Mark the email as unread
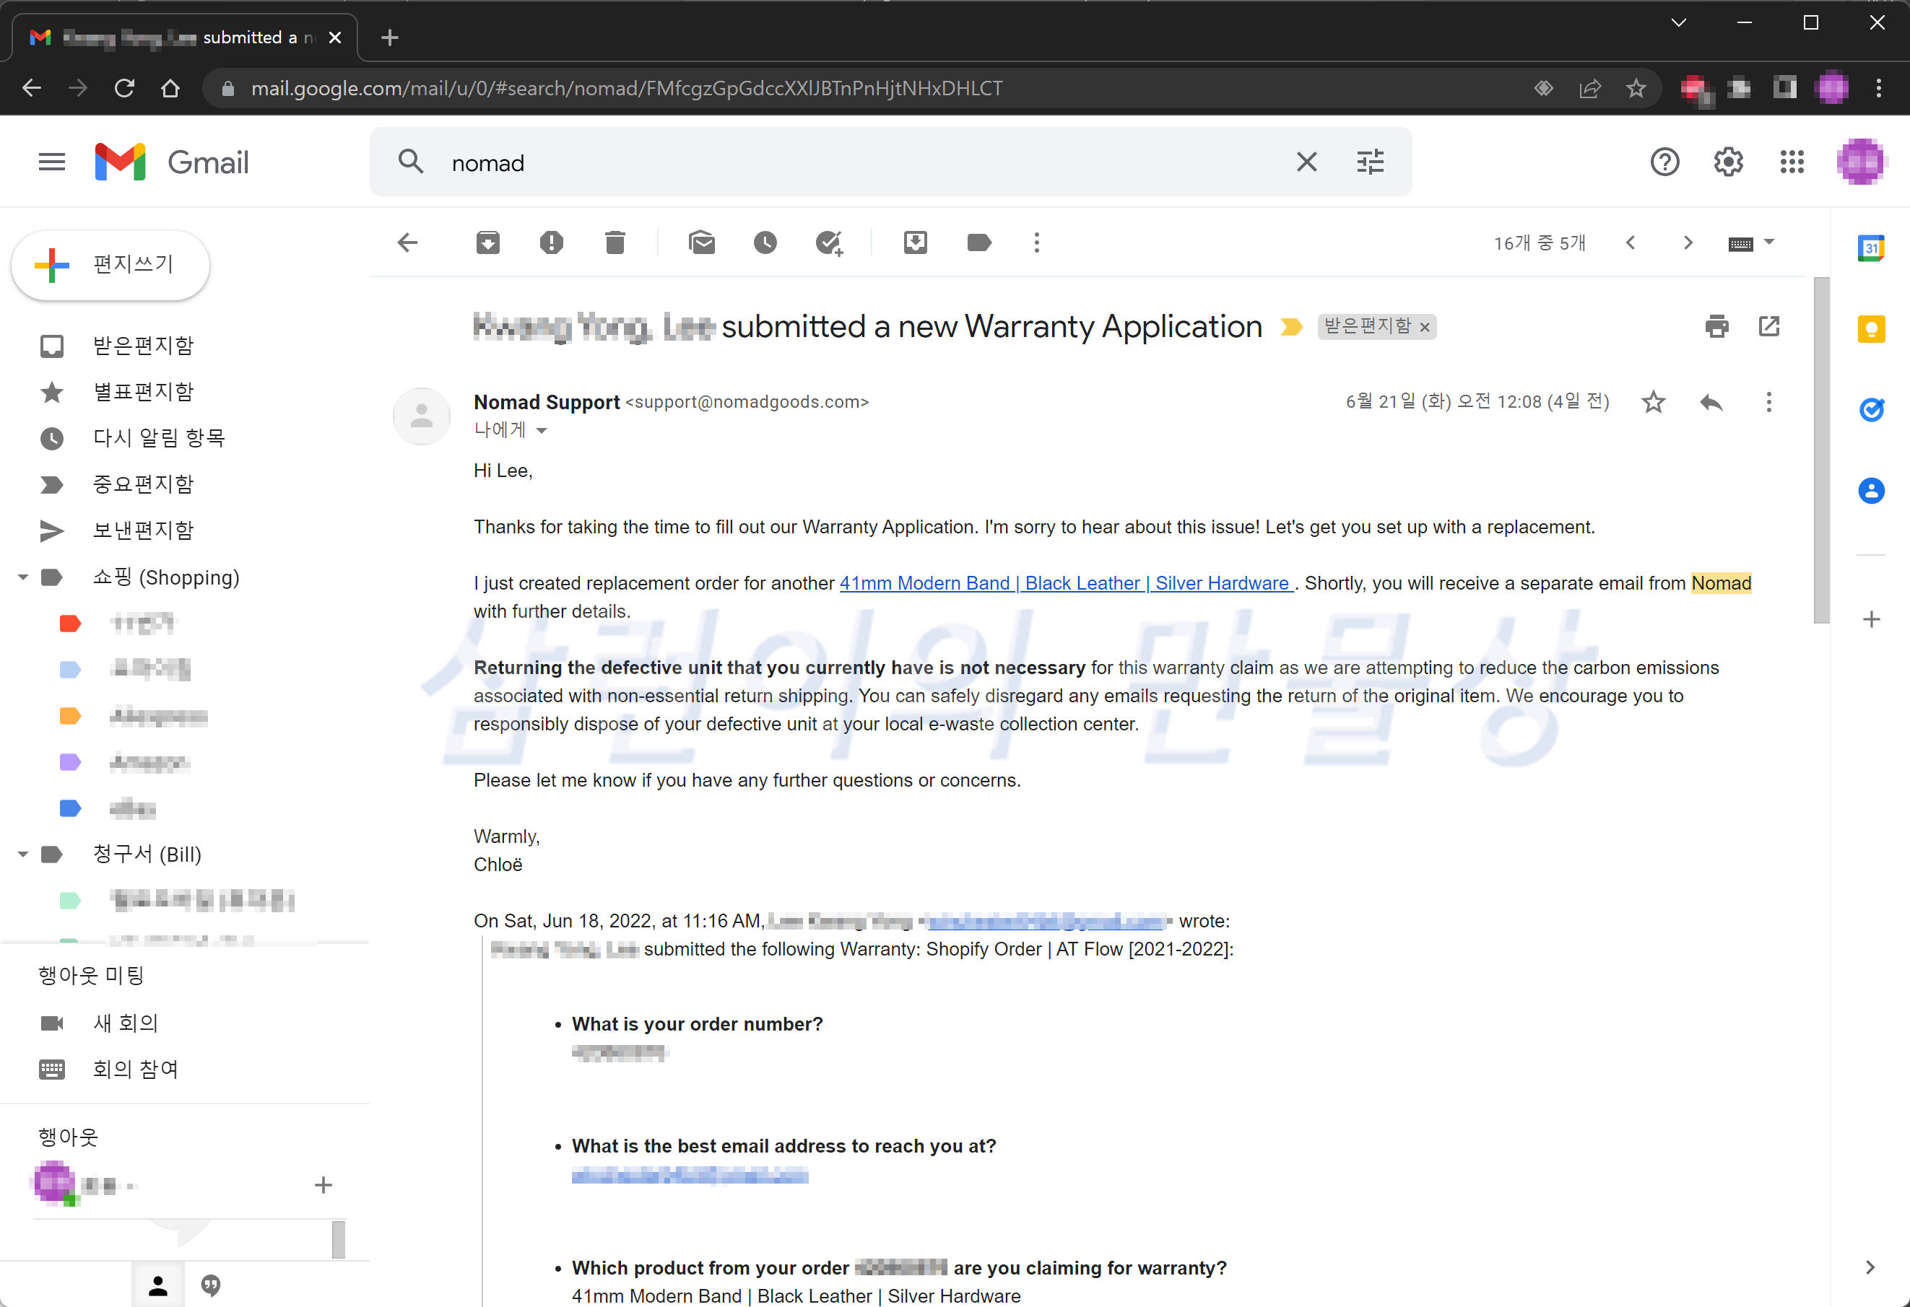Viewport: 1910px width, 1307px height. (x=701, y=242)
